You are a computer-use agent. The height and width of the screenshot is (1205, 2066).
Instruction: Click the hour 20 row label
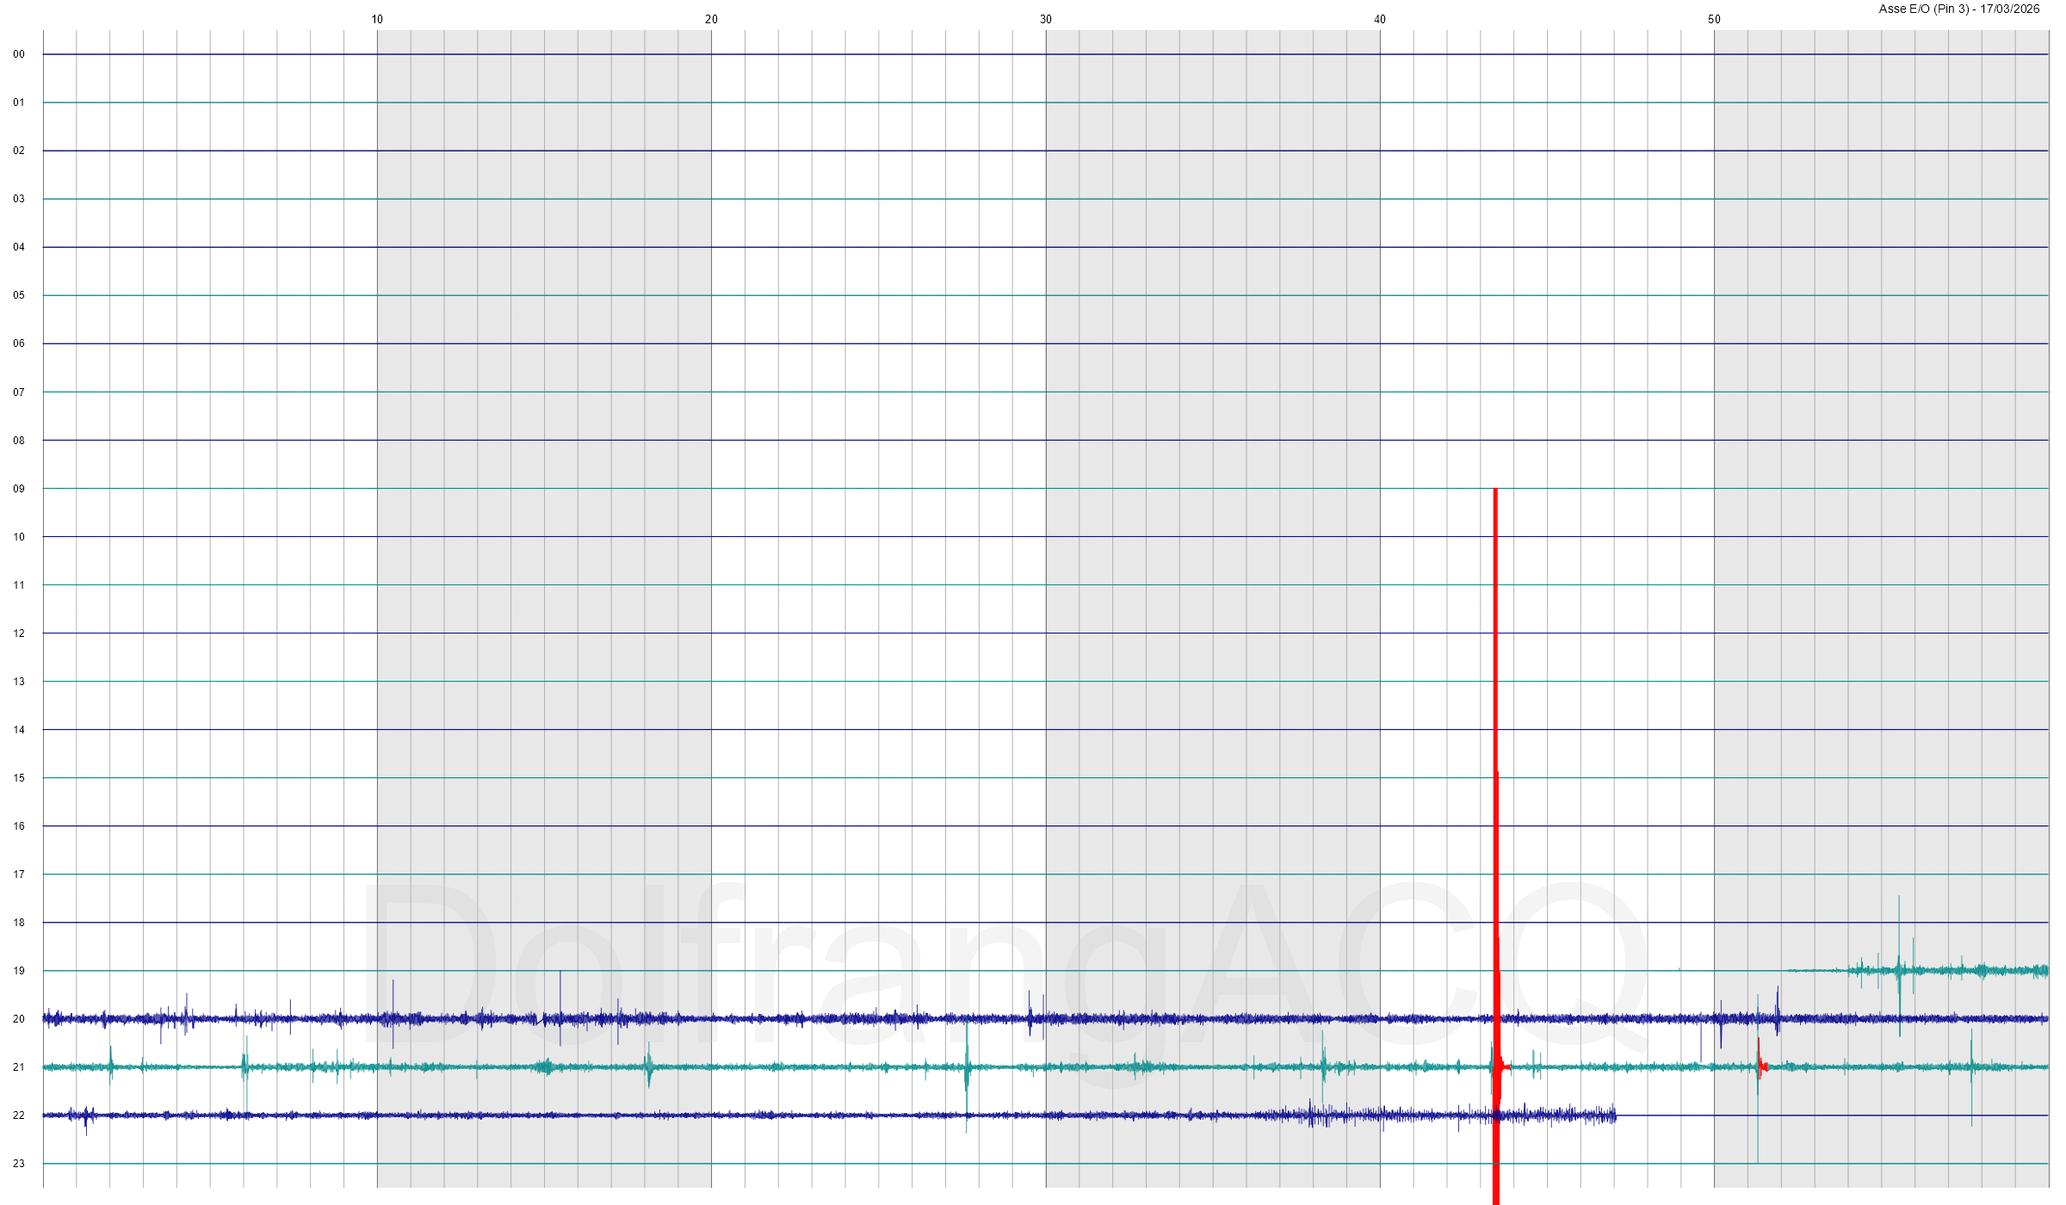tap(19, 1019)
